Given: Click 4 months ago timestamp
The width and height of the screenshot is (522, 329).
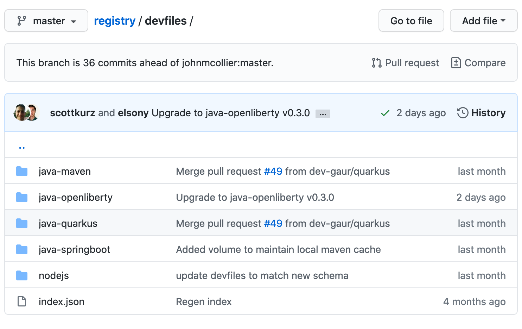Looking at the screenshot, I should 475,302.
